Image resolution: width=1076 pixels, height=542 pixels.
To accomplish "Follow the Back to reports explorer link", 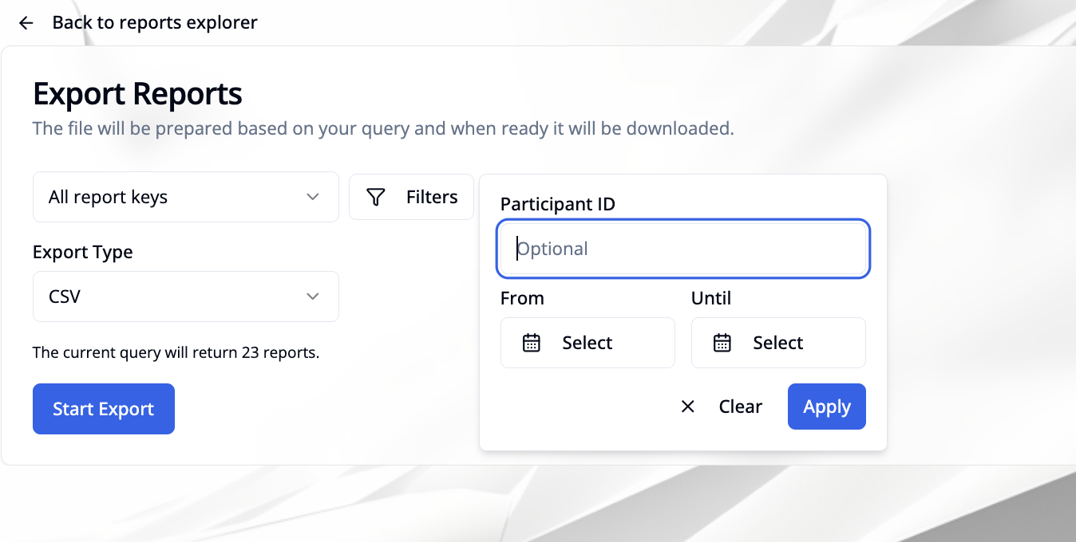I will pyautogui.click(x=154, y=22).
